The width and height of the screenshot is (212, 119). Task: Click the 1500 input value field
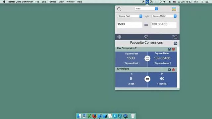pyautogui.click(x=130, y=25)
